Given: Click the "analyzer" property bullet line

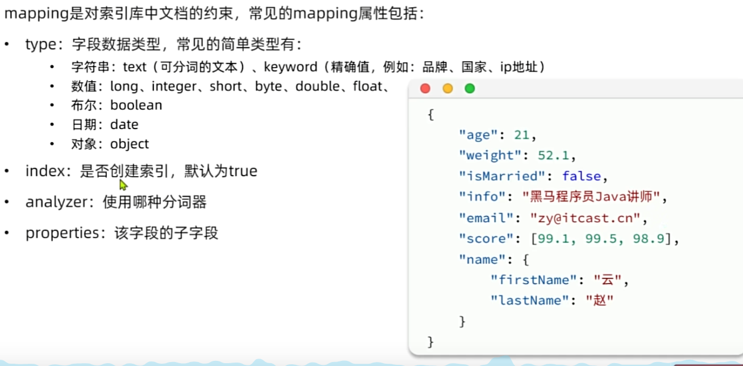Looking at the screenshot, I should (x=115, y=202).
